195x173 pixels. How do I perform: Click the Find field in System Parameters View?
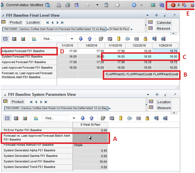56,118
